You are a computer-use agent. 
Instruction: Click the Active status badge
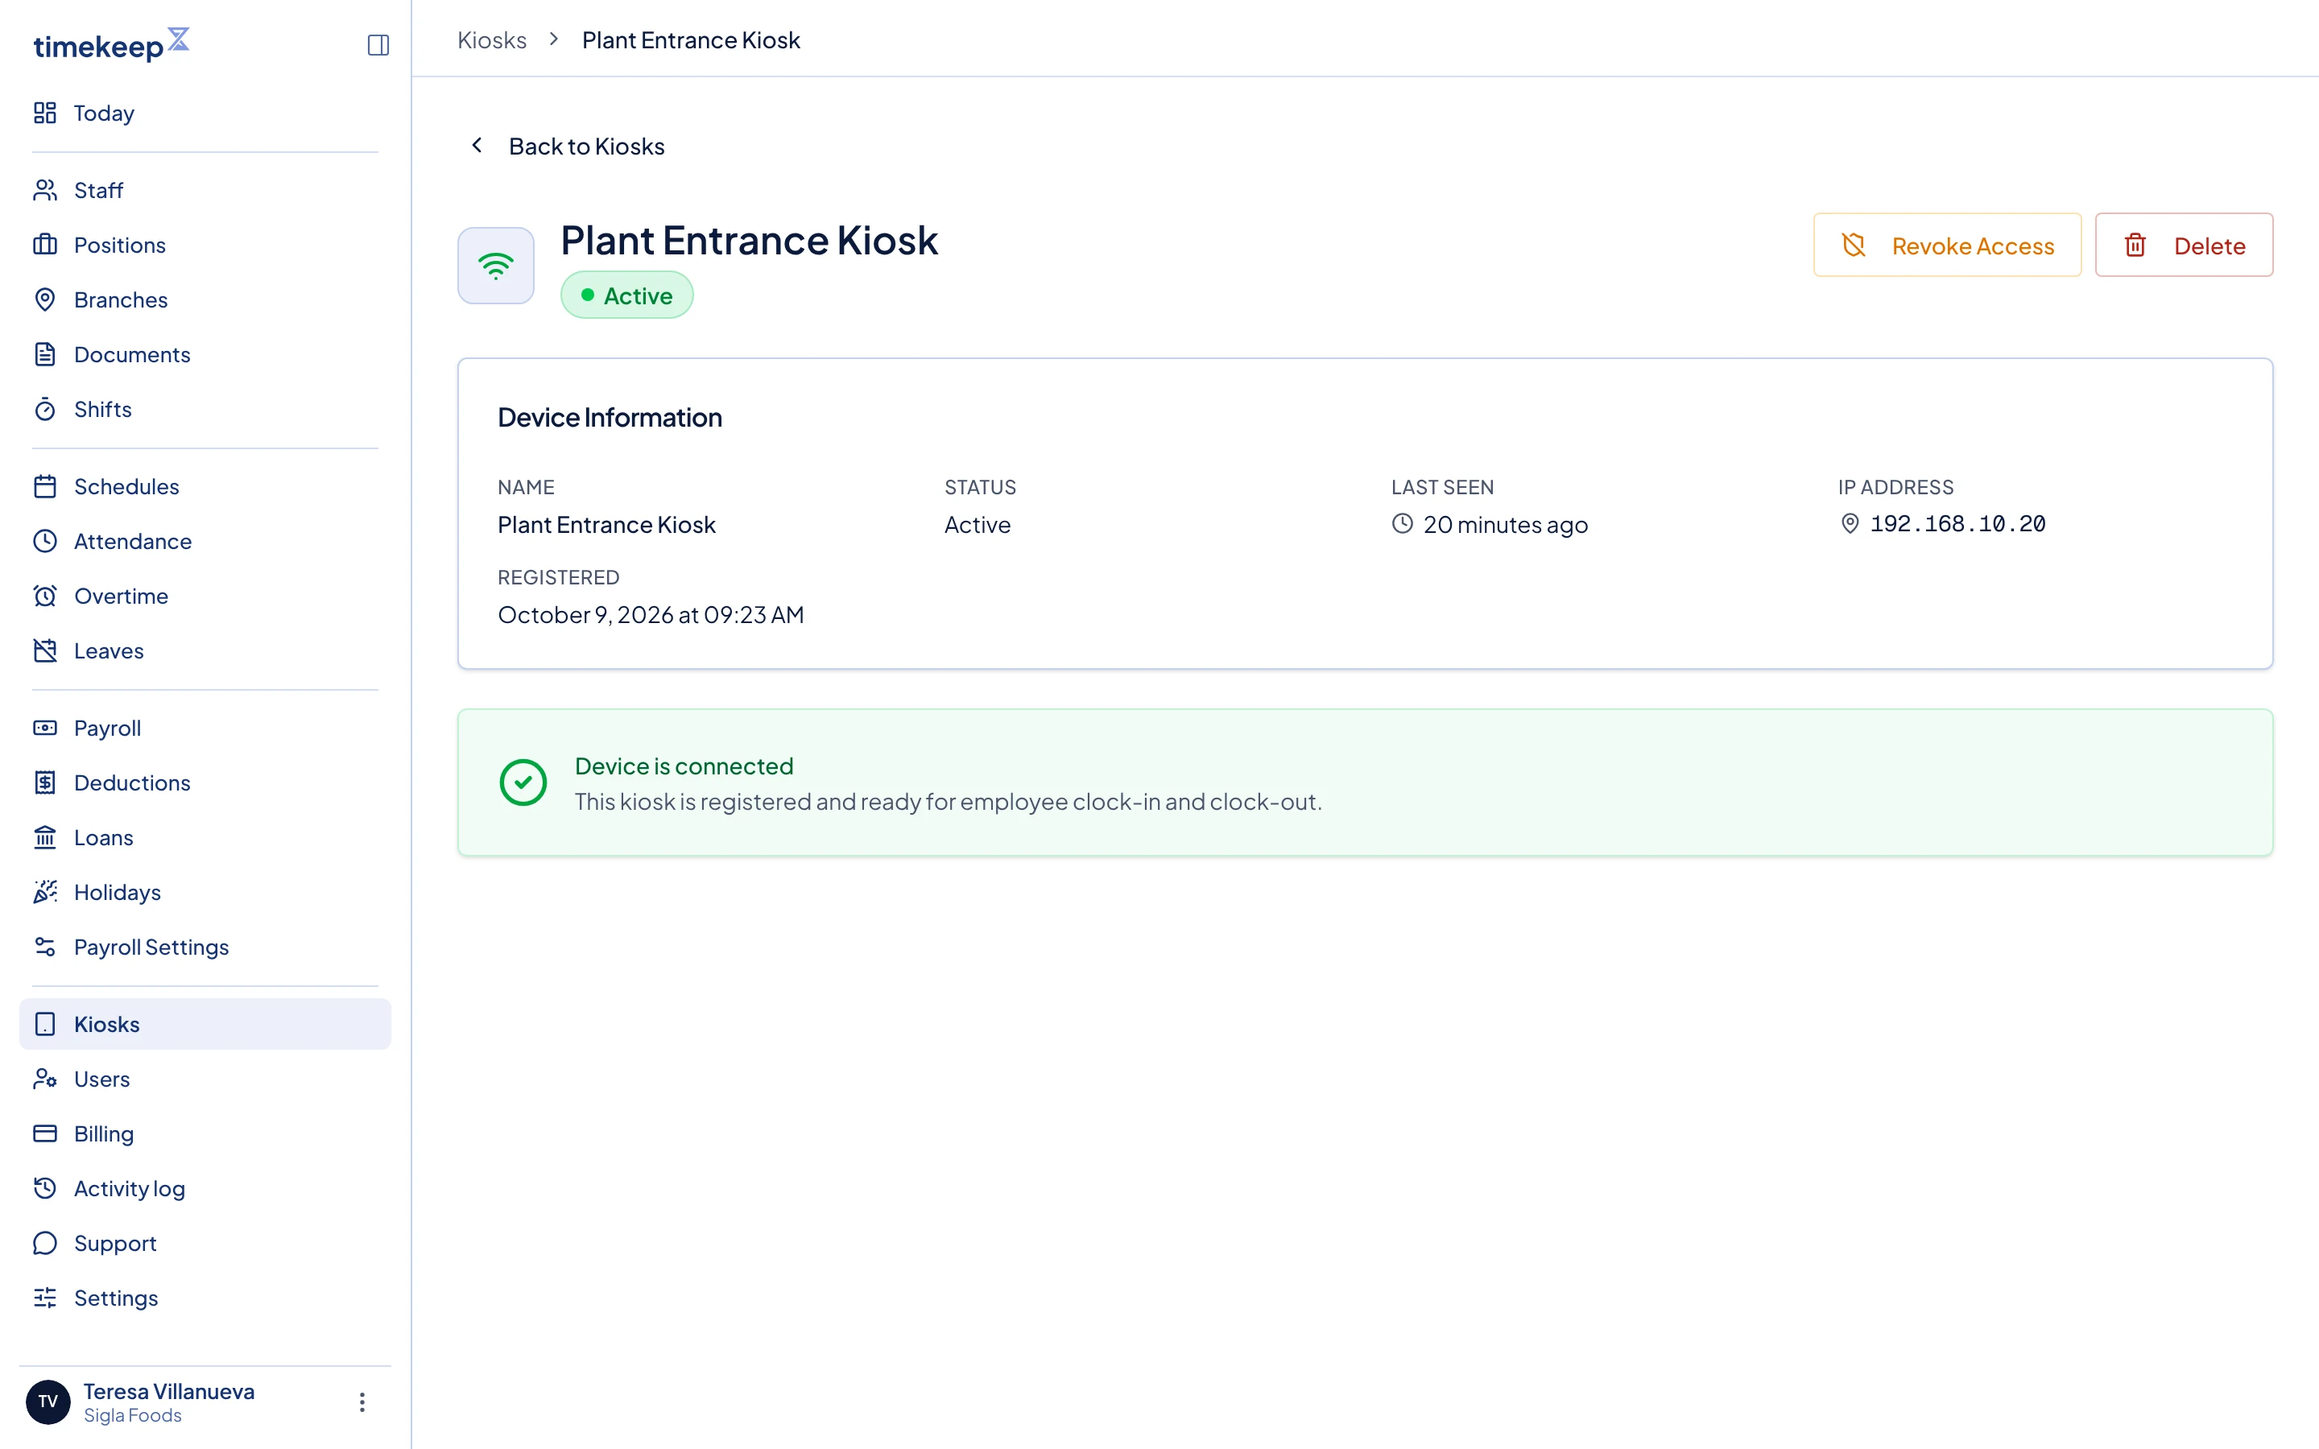click(x=626, y=295)
